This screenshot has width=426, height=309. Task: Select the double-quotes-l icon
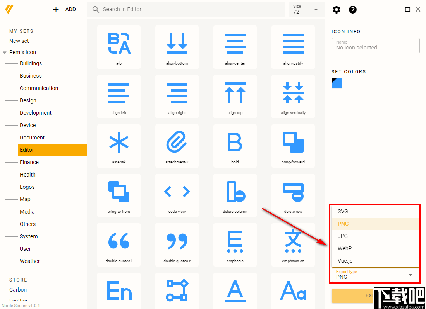(x=119, y=245)
